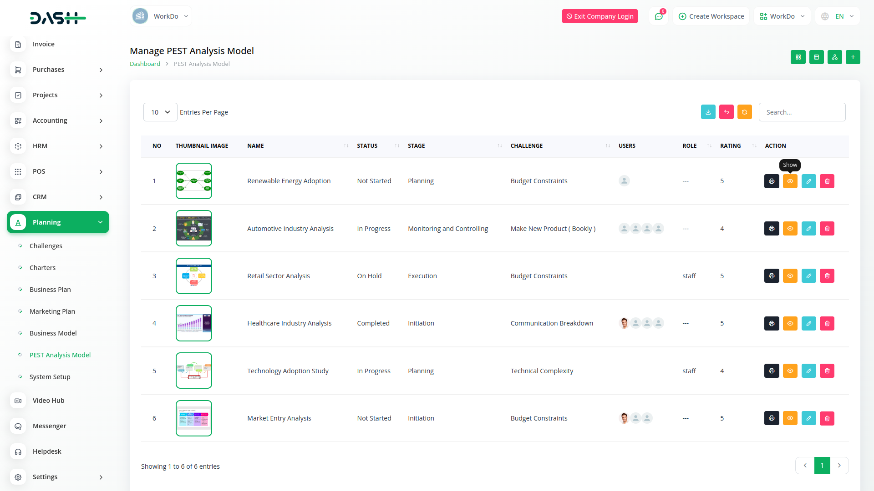Switch to grid view icon
The image size is (874, 491).
(x=798, y=57)
